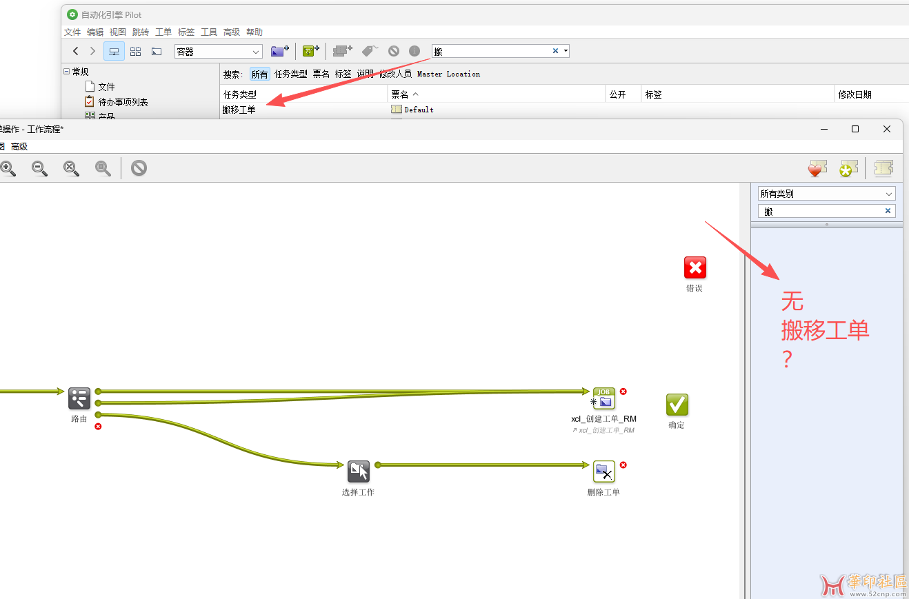Click the 票名 column header to sort
Viewport: 909px width, 599px height.
pyautogui.click(x=400, y=94)
